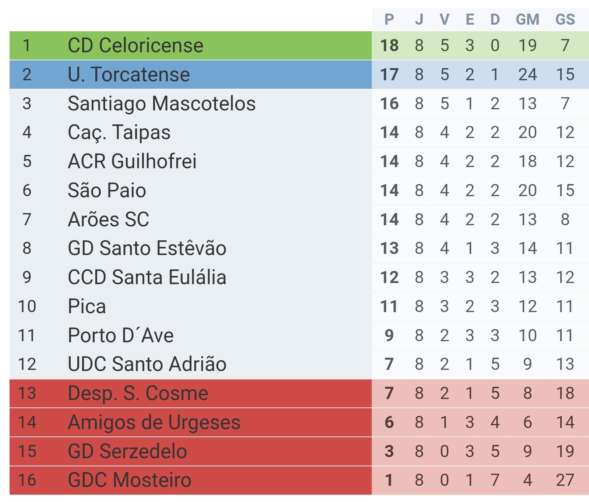589x502 pixels.
Task: Open Desp. S. Cosme relegation row
Action: (299, 393)
